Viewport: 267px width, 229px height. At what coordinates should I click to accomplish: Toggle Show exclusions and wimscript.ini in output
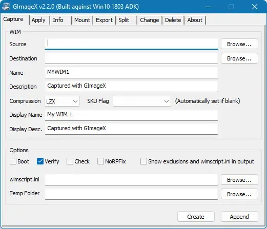(x=143, y=161)
